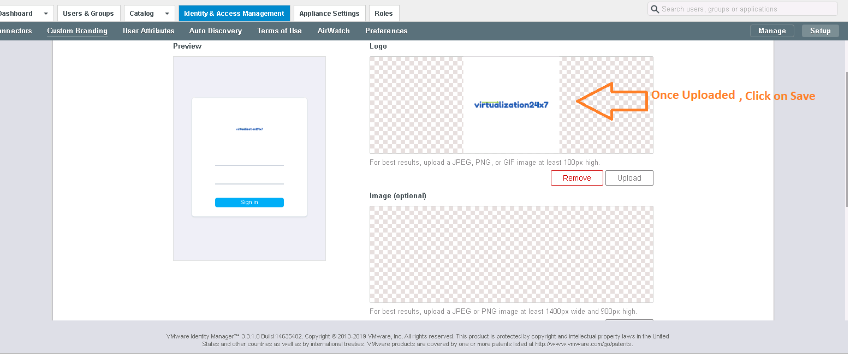Image resolution: width=850 pixels, height=357 pixels.
Task: Go to Auto Discovery settings
Action: pos(215,31)
